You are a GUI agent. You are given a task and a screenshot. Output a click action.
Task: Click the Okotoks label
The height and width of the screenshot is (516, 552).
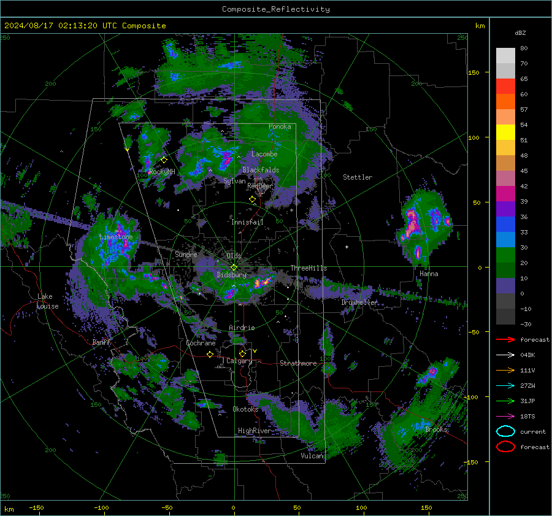[245, 409]
